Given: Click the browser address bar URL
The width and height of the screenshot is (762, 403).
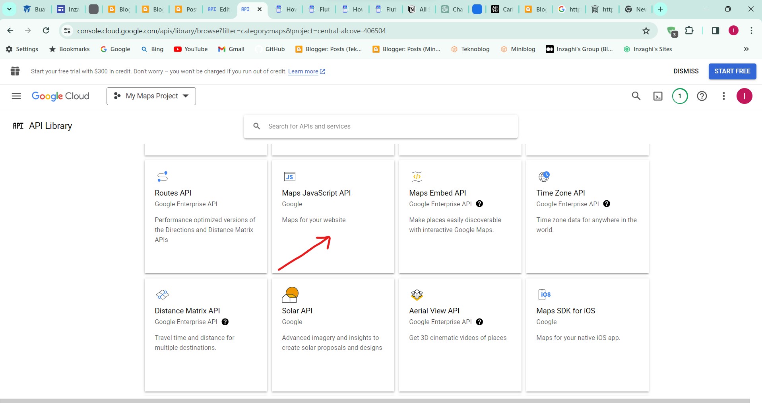Looking at the screenshot, I should 231,31.
